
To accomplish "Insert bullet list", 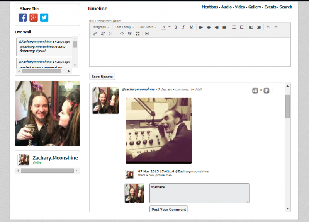I will (234, 27).
